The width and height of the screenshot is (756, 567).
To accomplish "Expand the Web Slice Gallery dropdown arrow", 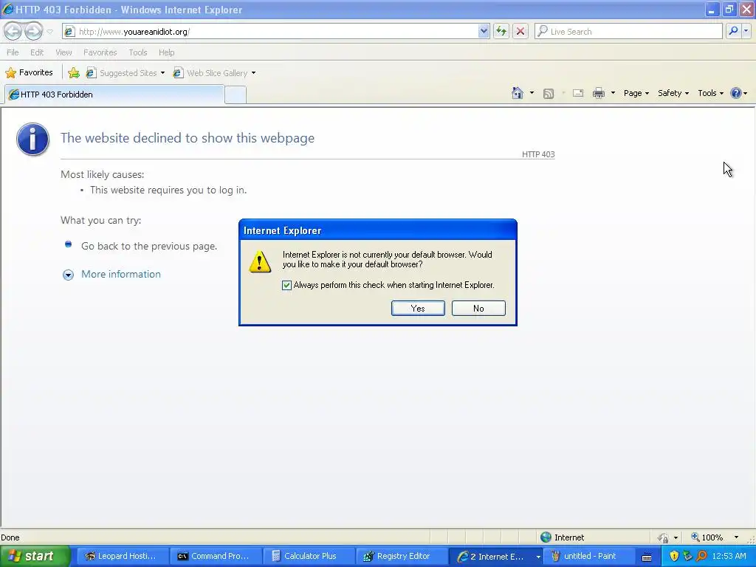I will click(x=254, y=73).
